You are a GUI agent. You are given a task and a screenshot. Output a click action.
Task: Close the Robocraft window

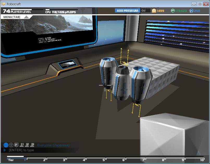(206, 4)
